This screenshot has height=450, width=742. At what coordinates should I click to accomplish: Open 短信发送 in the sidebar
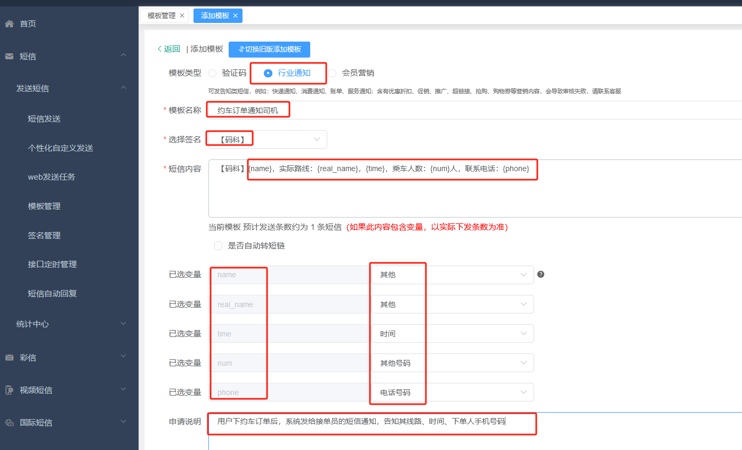(x=44, y=119)
